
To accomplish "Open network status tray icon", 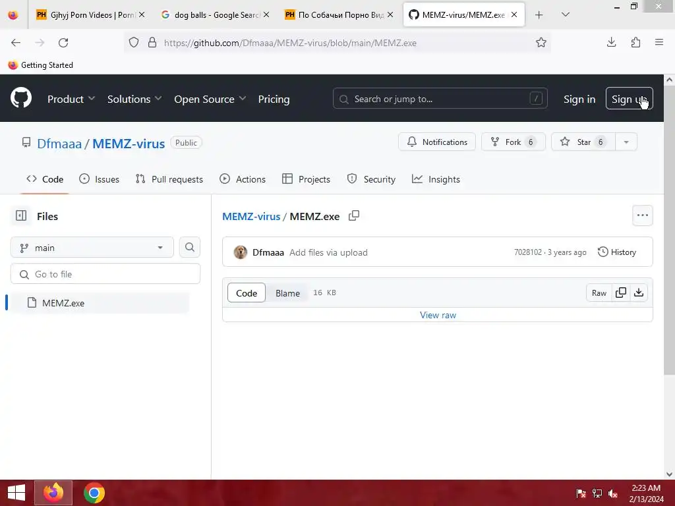I will [597, 493].
